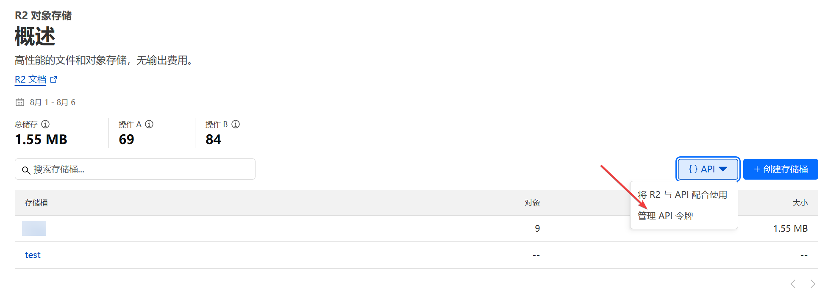
Task: Open the test bucket
Action: pos(33,255)
